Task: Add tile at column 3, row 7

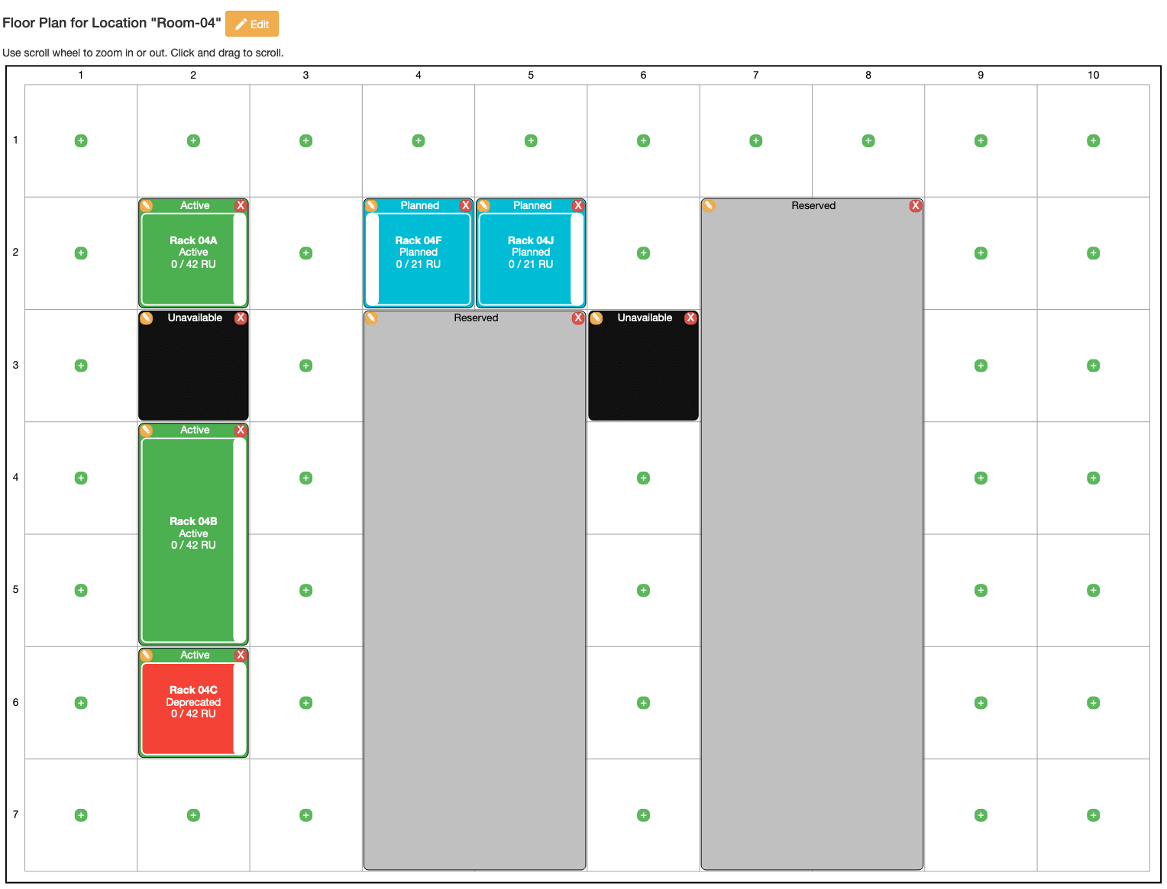Action: coord(306,815)
